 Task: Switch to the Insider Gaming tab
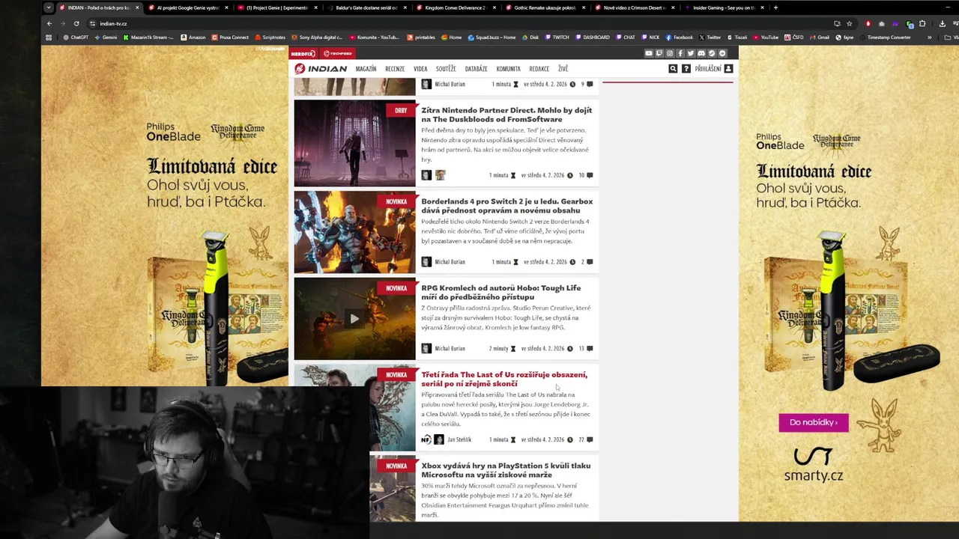click(x=722, y=7)
